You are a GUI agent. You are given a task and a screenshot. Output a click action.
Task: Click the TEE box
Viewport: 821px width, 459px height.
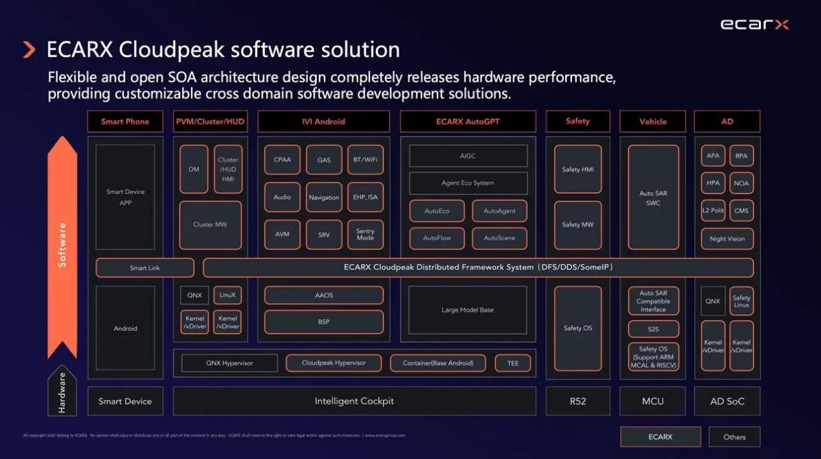click(513, 363)
